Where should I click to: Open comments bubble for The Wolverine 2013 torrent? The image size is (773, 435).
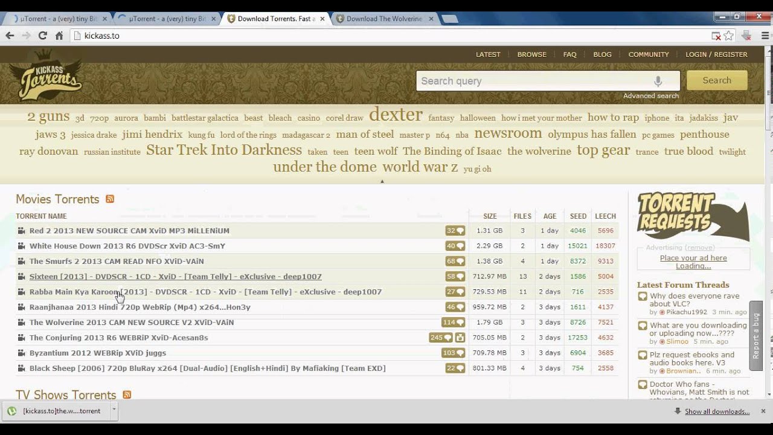(453, 322)
